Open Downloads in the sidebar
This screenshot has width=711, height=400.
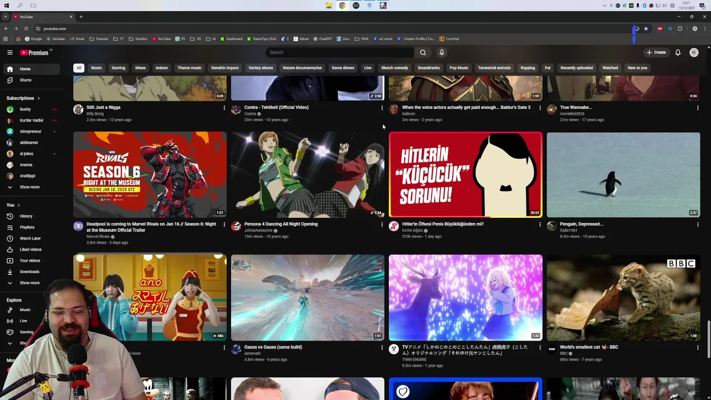(31, 272)
